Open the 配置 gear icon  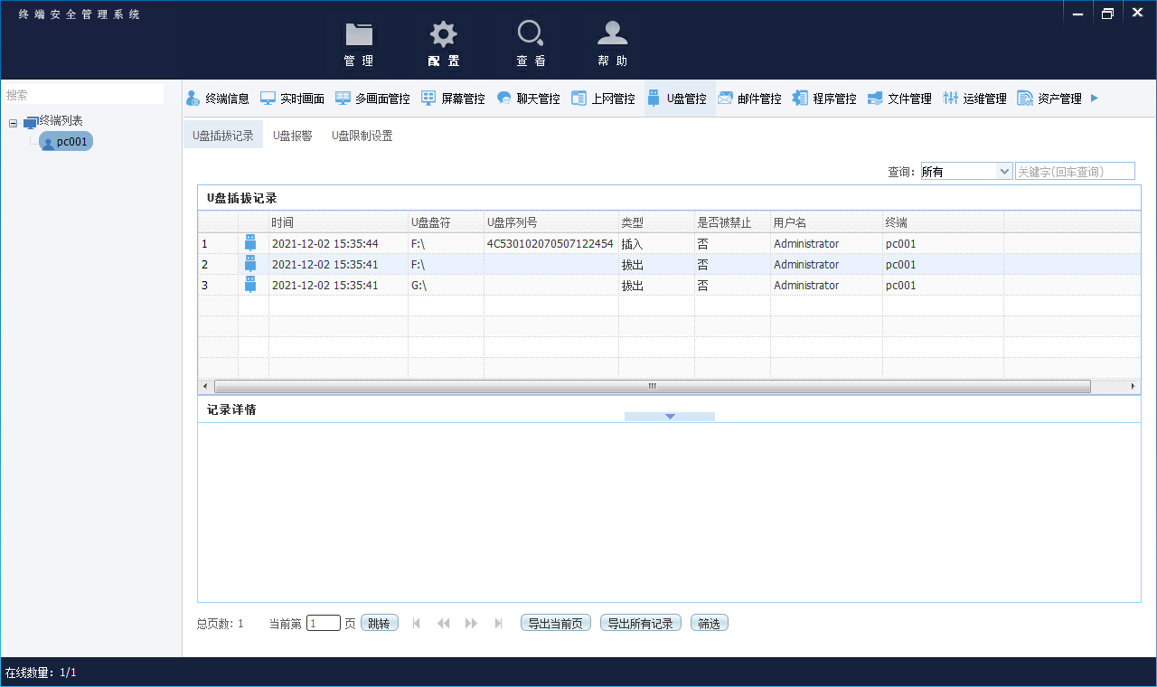[x=443, y=35]
